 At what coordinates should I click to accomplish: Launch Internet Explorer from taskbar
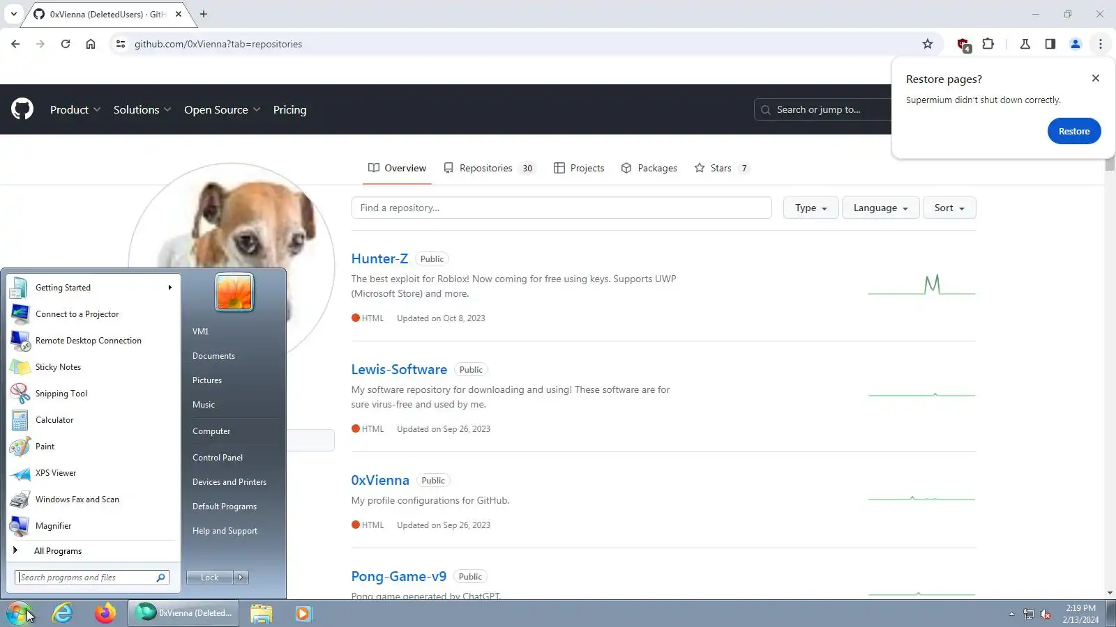point(63,613)
